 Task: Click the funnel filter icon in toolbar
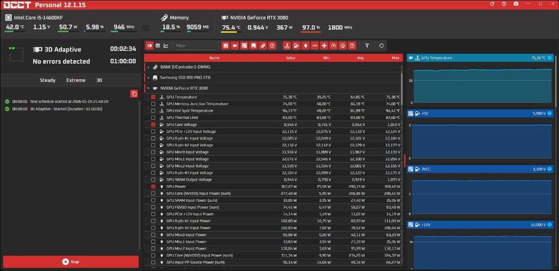367,46
